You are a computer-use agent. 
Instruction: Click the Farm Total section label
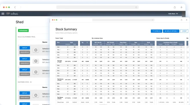click(59, 38)
